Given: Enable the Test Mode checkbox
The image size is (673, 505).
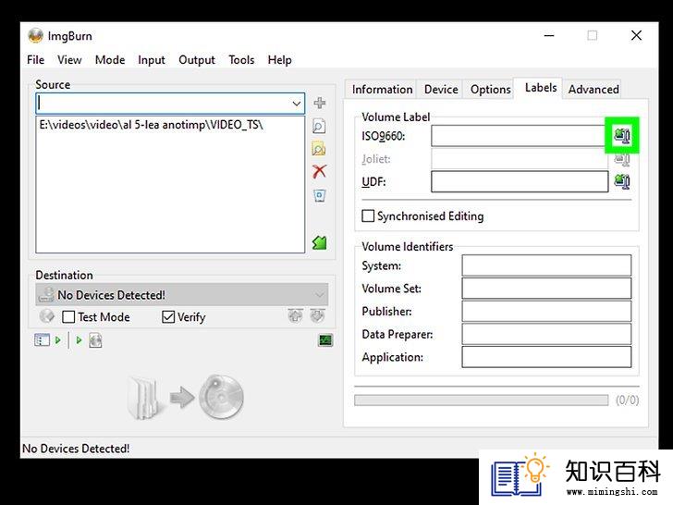Looking at the screenshot, I should click(x=68, y=317).
